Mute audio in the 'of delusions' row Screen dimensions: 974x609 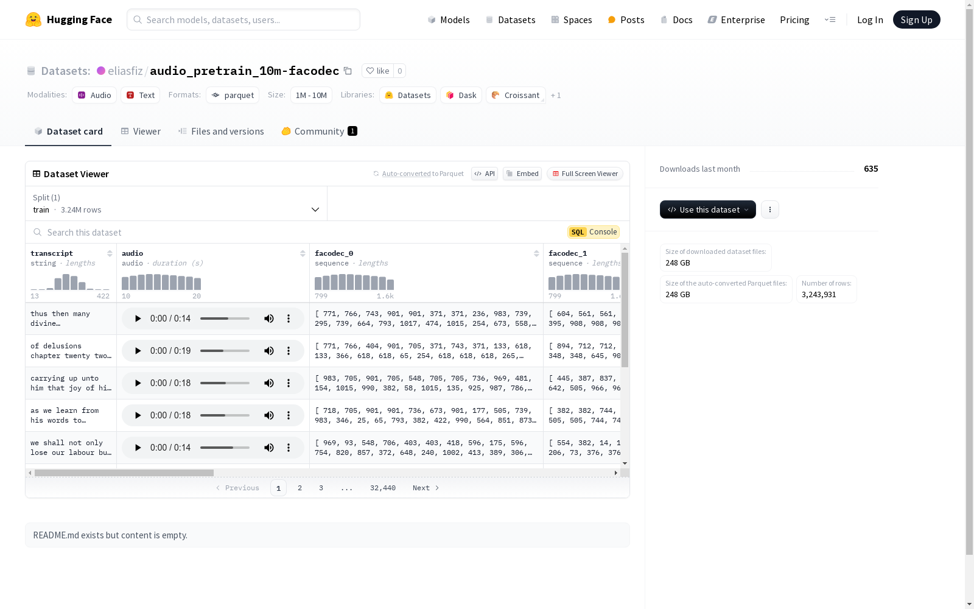point(269,351)
